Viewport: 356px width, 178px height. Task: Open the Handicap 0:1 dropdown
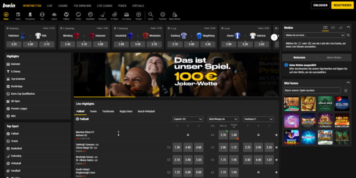pos(259,119)
